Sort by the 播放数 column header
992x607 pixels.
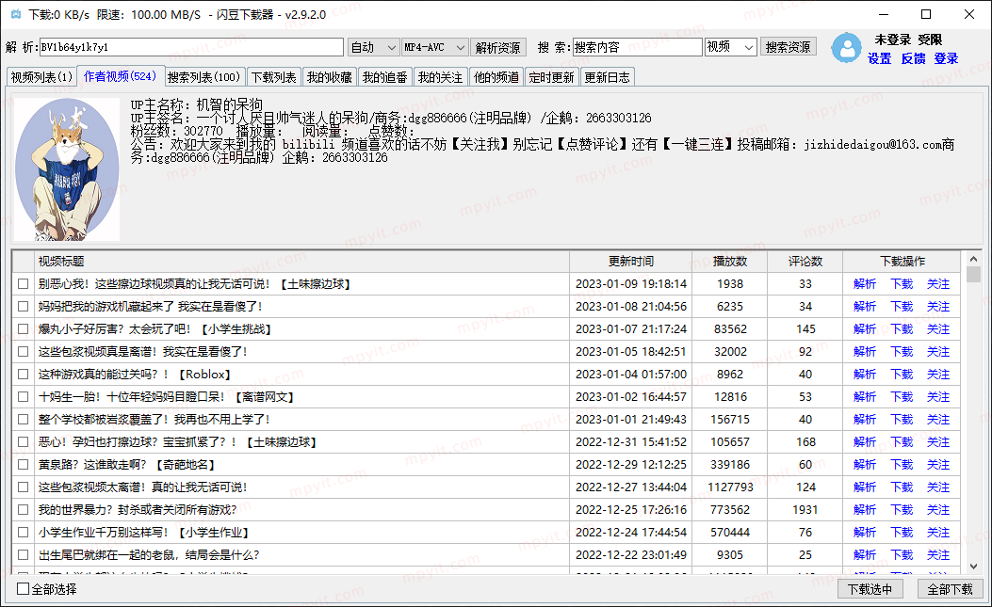point(729,261)
